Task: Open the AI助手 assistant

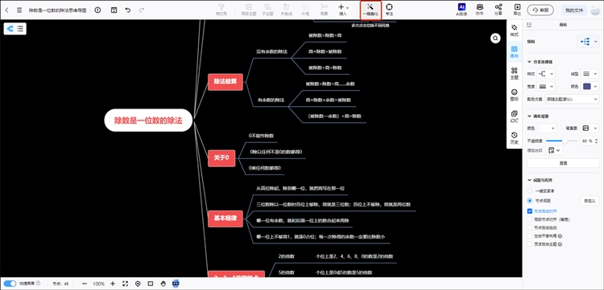Action: [x=461, y=10]
